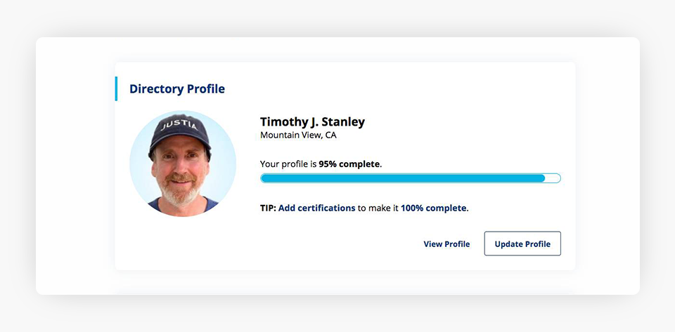Click the name Timothy J. Stanley
Image resolution: width=675 pixels, height=332 pixels.
[x=312, y=121]
